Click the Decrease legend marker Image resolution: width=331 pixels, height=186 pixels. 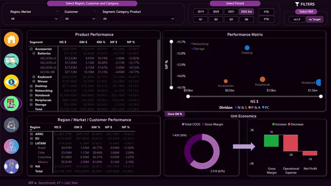coord(289,125)
